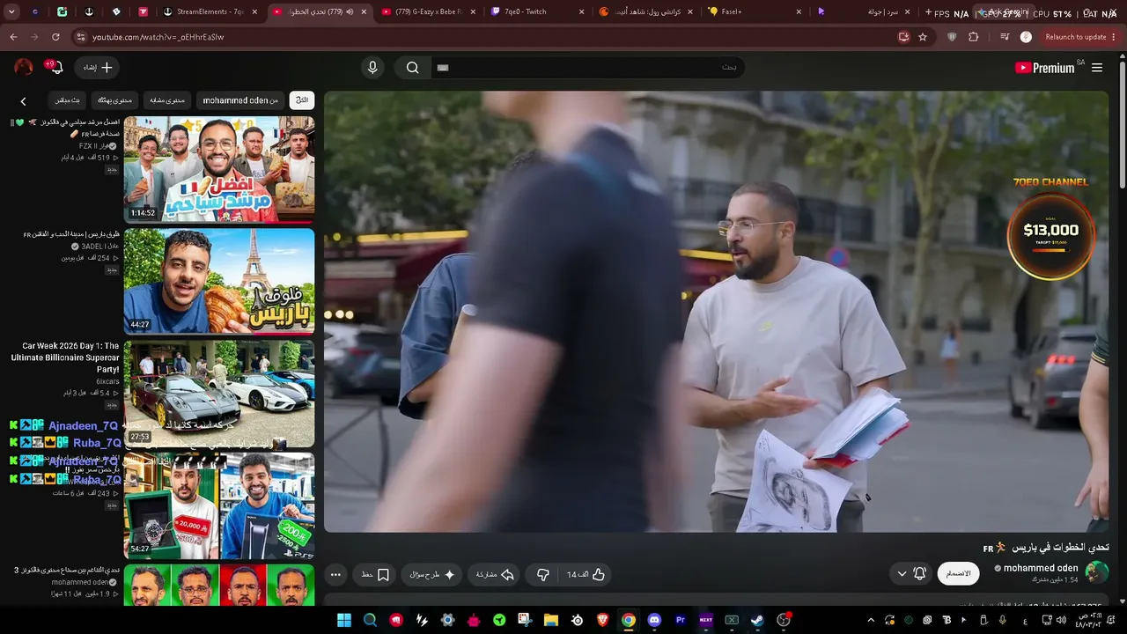Open Car Week 2026 Day 1 video title
The width and height of the screenshot is (1127, 634).
coord(65,358)
